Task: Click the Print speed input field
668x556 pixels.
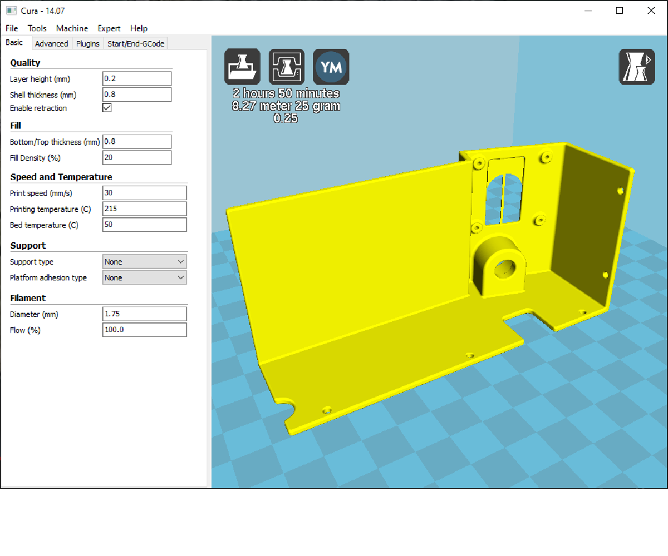Action: (145, 193)
